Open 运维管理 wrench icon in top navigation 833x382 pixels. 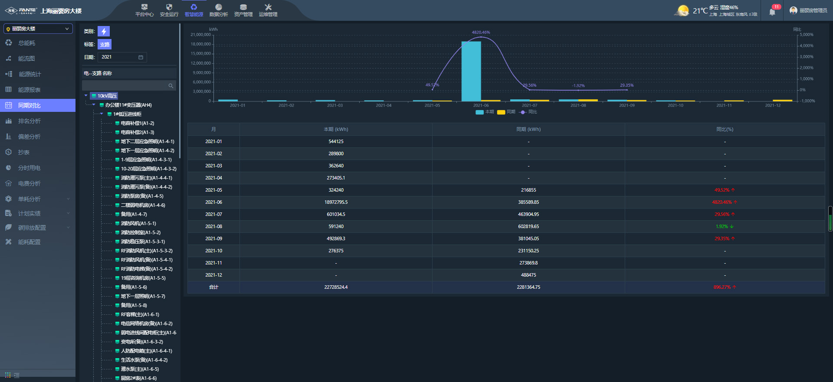pyautogui.click(x=268, y=7)
